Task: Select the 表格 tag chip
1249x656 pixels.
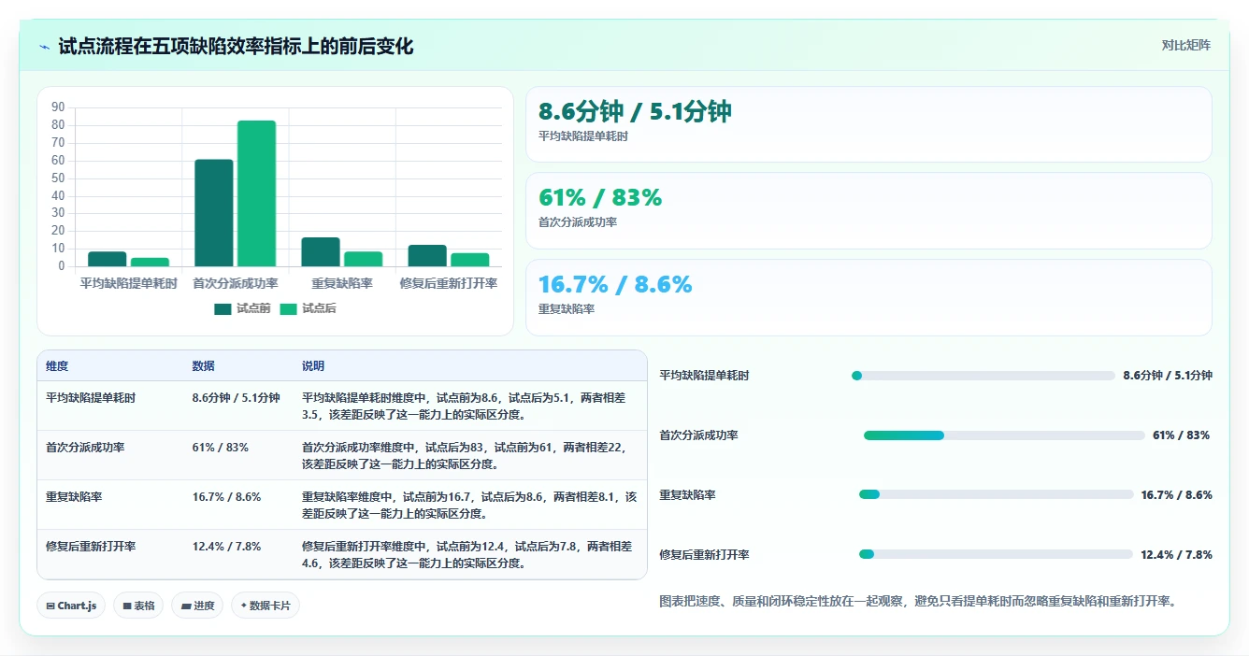Action: coord(138,606)
